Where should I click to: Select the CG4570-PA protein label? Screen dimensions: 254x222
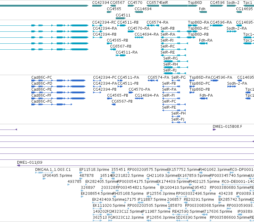coord(139,89)
